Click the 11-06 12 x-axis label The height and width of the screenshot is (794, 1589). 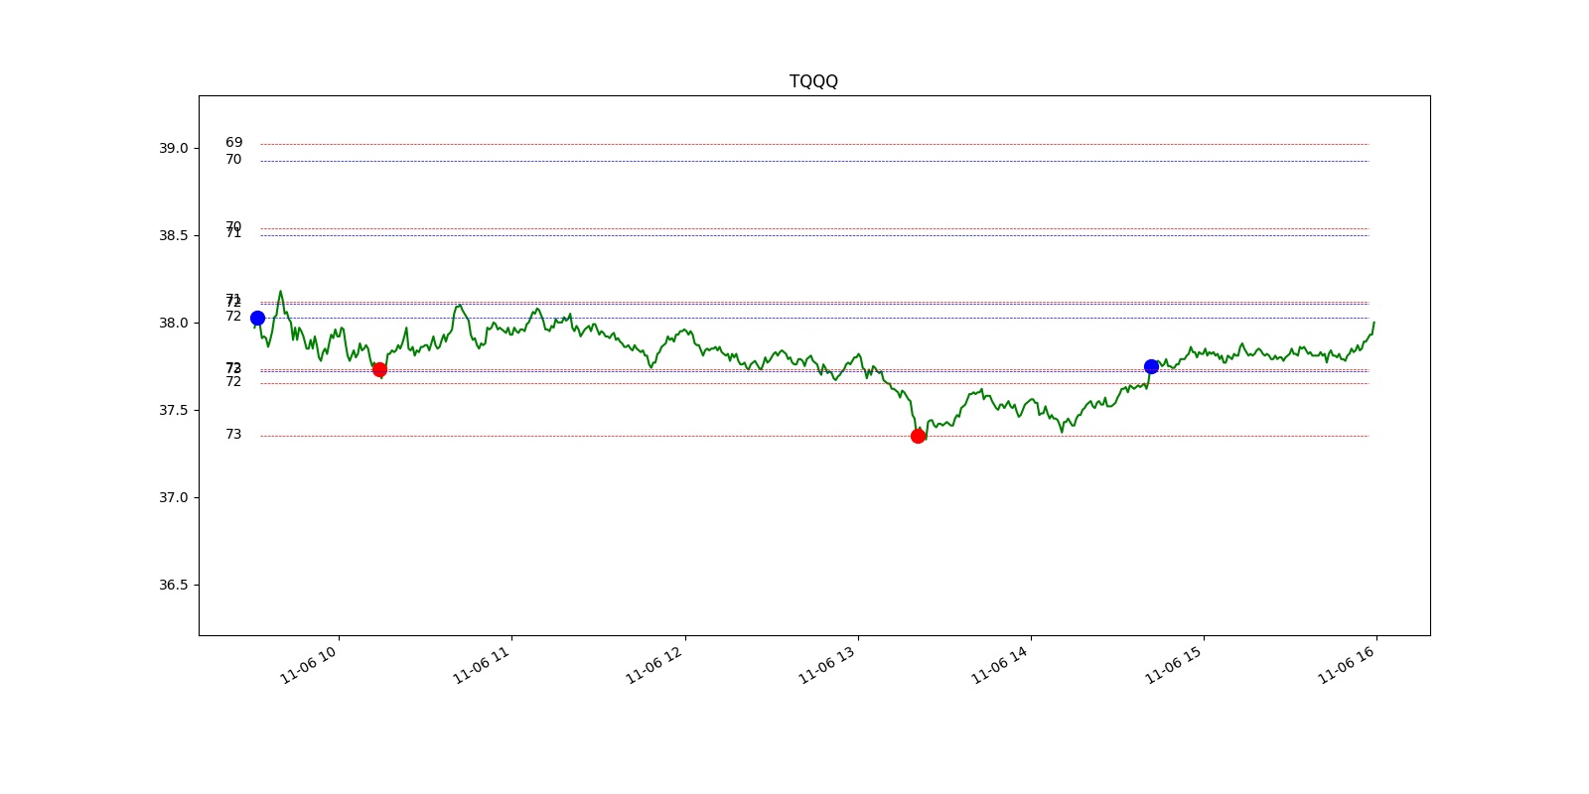[x=655, y=664]
